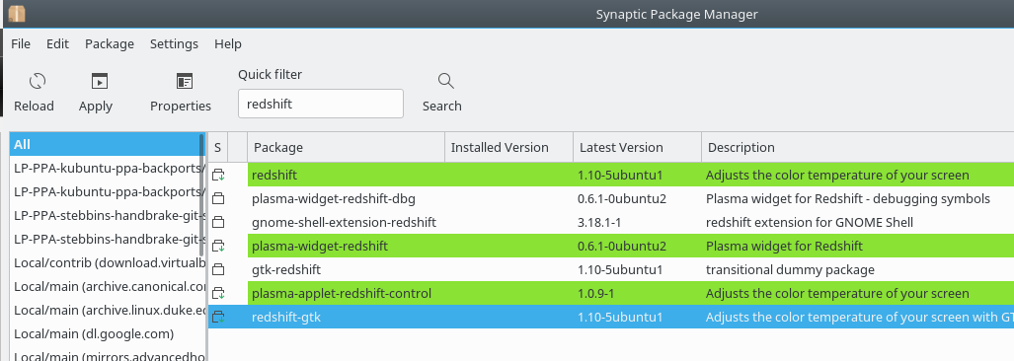Open package Properties from the toolbar
The image size is (1014, 361).
185,81
